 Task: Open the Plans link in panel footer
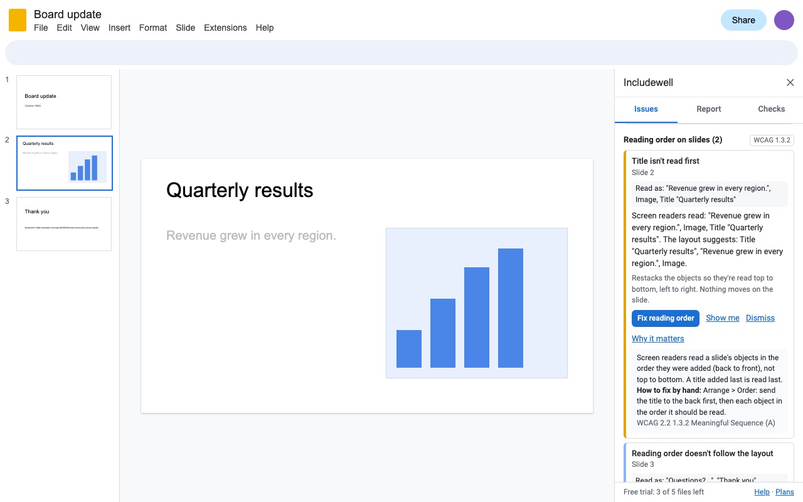tap(785, 492)
